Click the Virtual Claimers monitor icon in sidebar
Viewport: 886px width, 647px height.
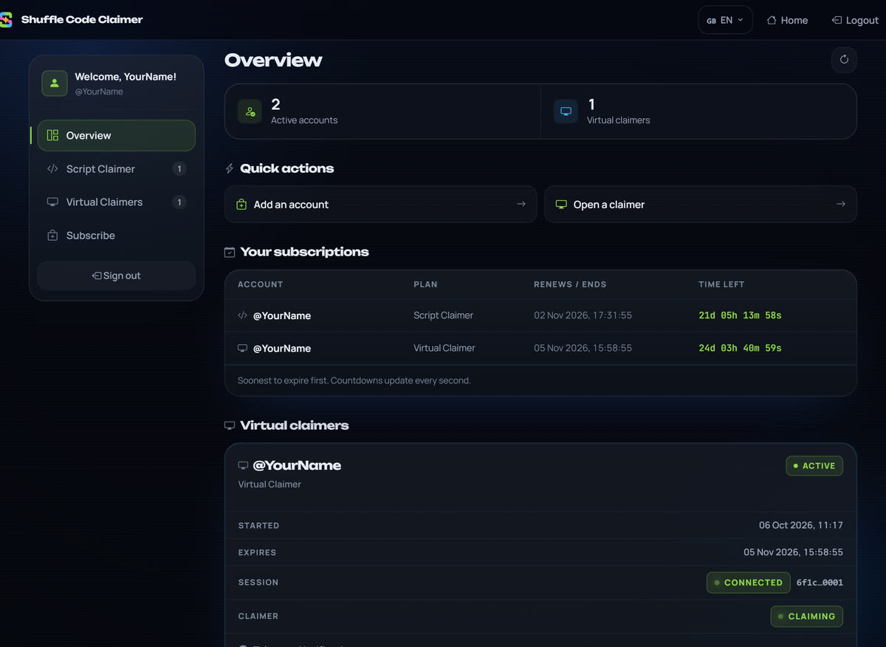[x=52, y=202]
